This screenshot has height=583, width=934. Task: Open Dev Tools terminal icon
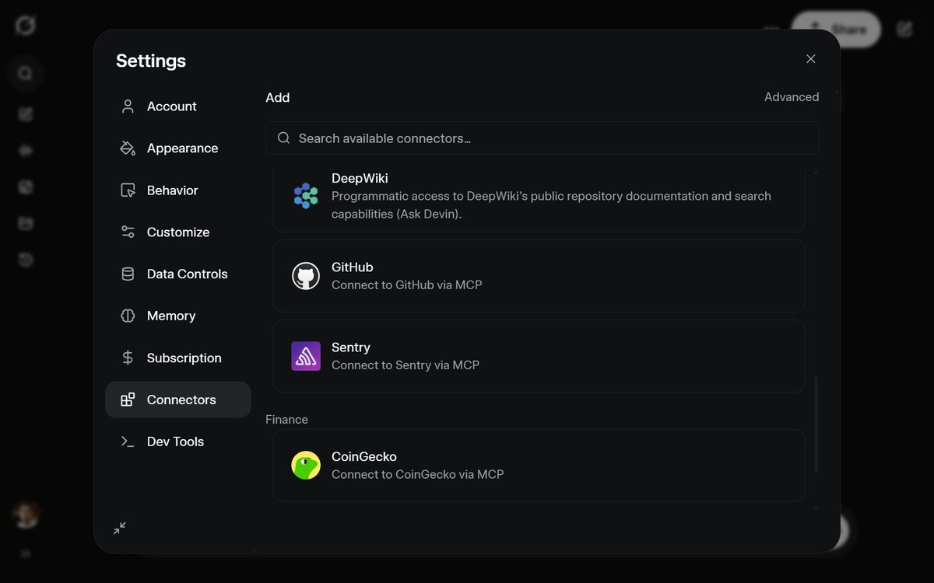[128, 442]
